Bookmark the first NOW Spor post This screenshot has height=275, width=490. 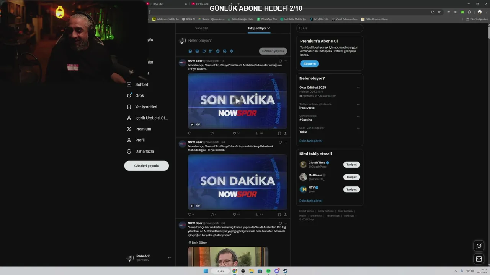tap(279, 133)
